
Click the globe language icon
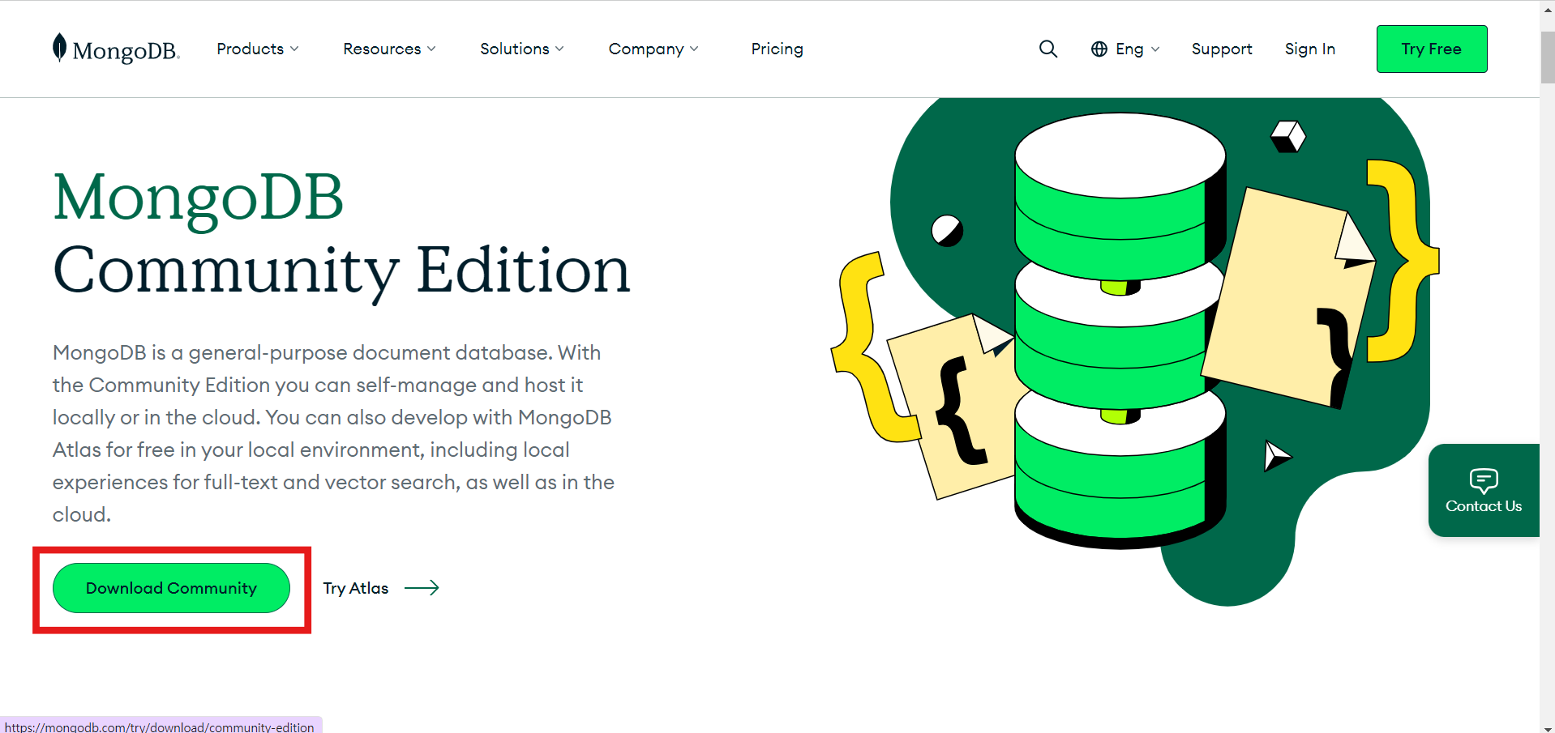point(1099,49)
